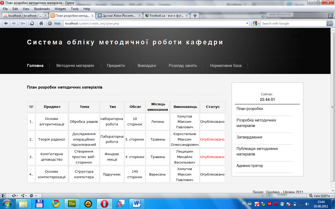Open the Розклад занять navigation link
Screen dimensions: 335x209
click(x=183, y=66)
